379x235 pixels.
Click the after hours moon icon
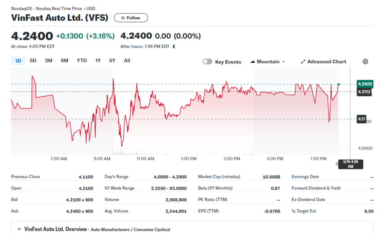point(174,47)
